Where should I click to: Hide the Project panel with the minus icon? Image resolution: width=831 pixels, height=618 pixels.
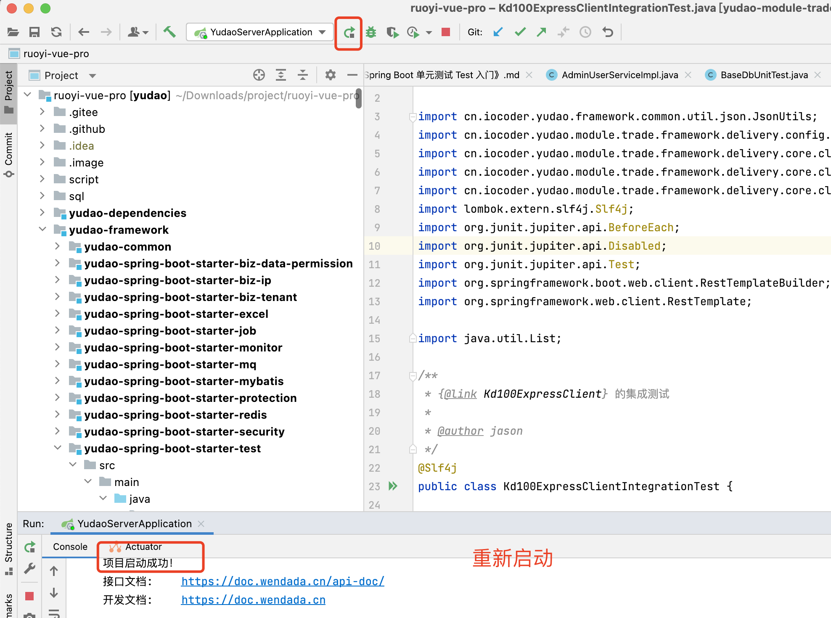click(352, 75)
